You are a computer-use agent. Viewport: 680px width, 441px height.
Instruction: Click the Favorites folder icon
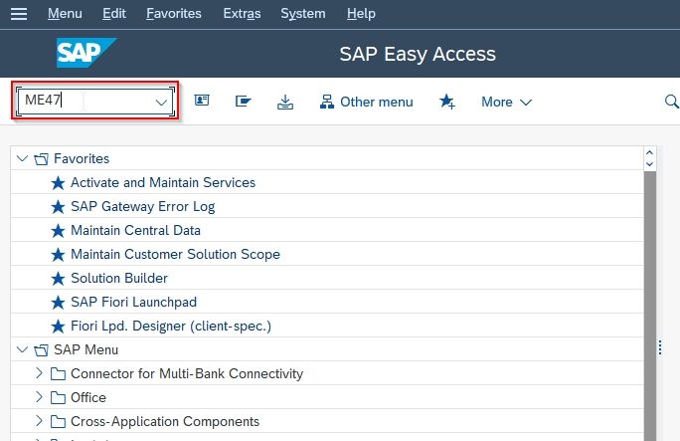(x=41, y=159)
